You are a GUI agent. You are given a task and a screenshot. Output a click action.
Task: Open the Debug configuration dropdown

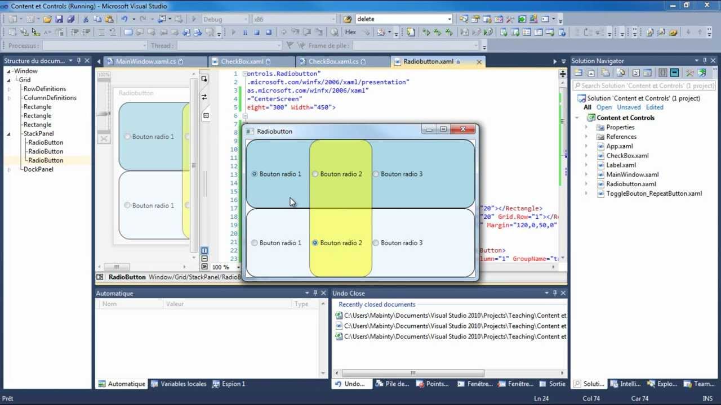[x=225, y=19]
